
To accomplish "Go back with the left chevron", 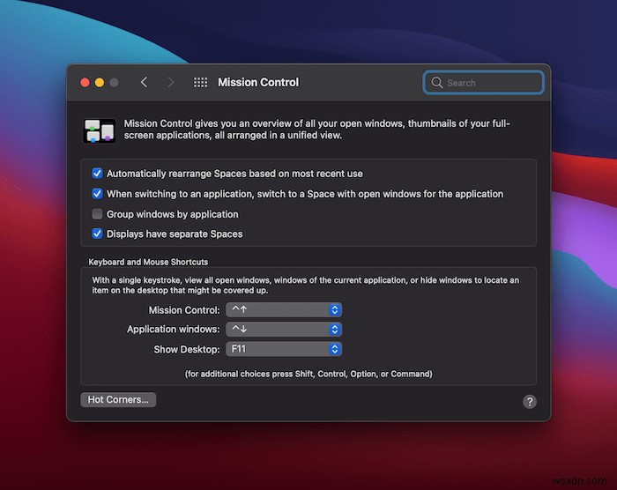I will 144,82.
